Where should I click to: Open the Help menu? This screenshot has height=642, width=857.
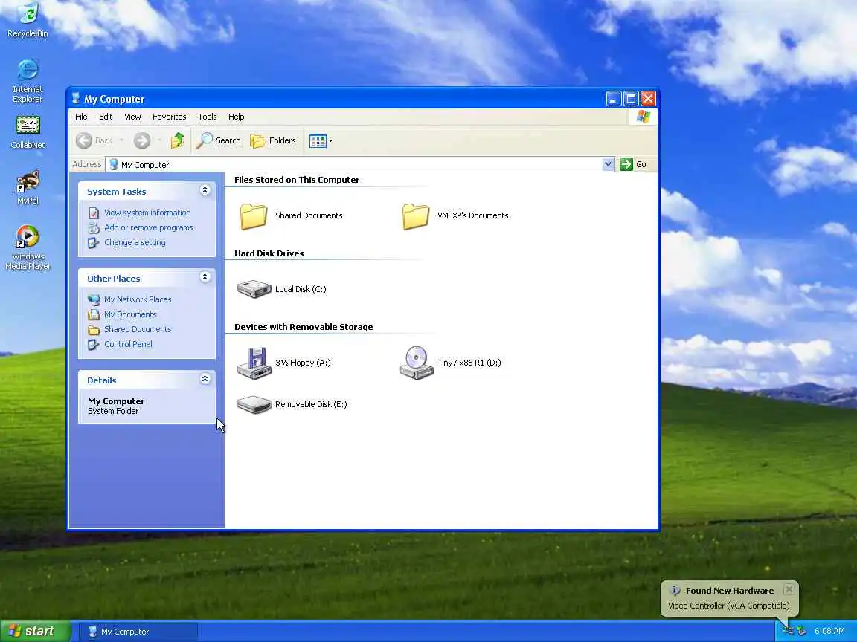(x=236, y=117)
